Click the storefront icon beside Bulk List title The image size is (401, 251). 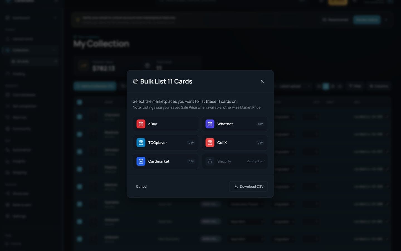(x=135, y=81)
